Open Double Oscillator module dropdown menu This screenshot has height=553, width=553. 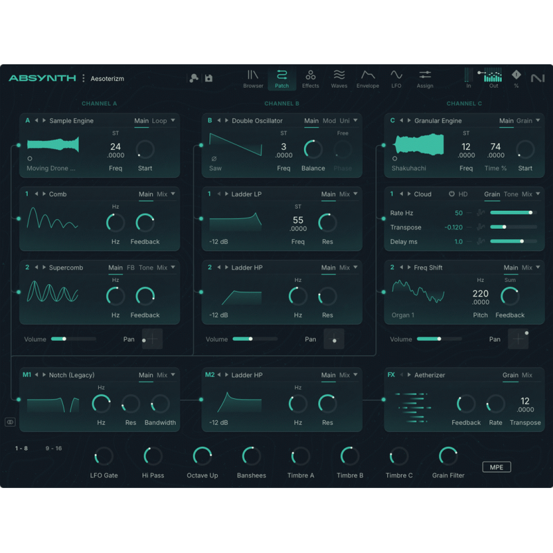click(x=355, y=120)
